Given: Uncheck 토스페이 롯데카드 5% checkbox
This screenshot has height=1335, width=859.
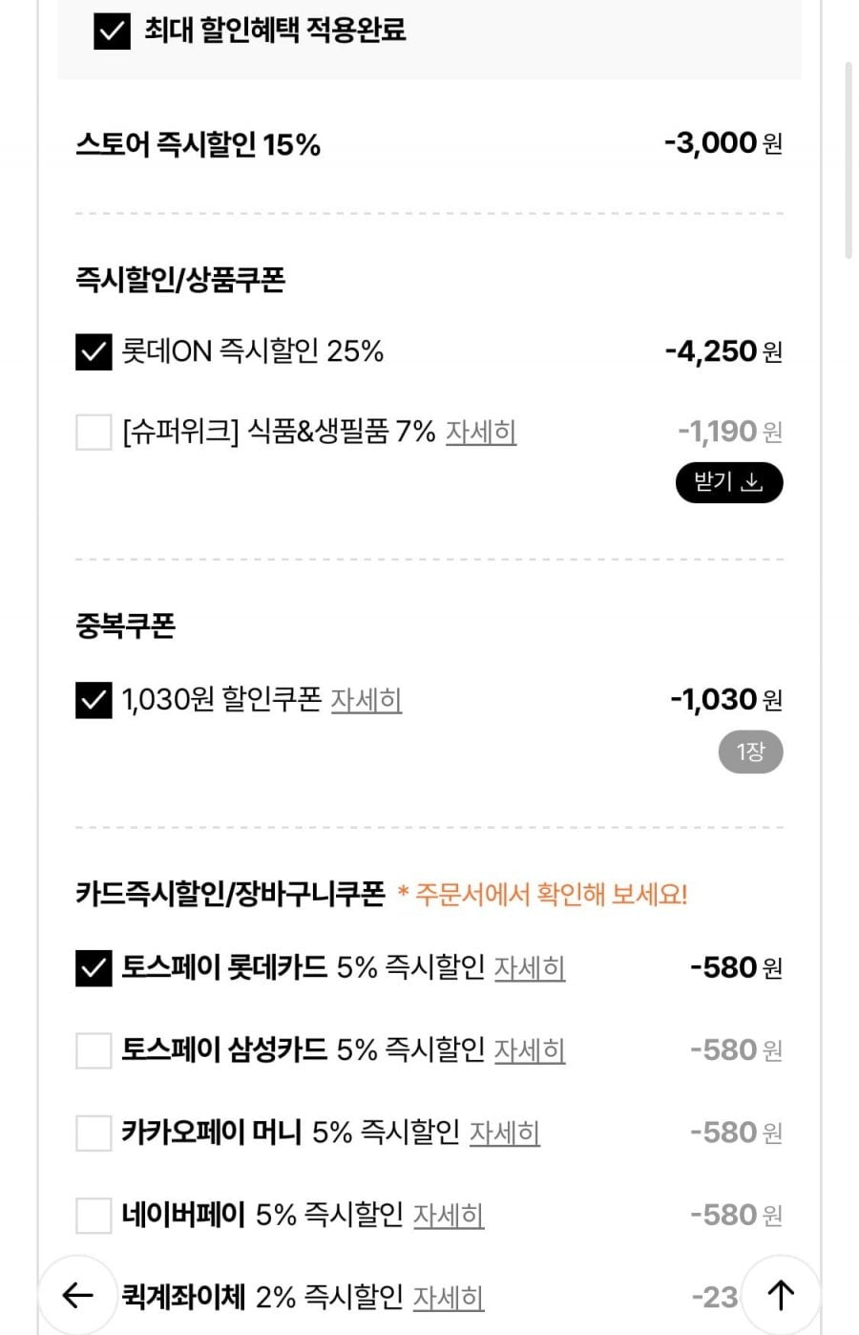Looking at the screenshot, I should 94,968.
